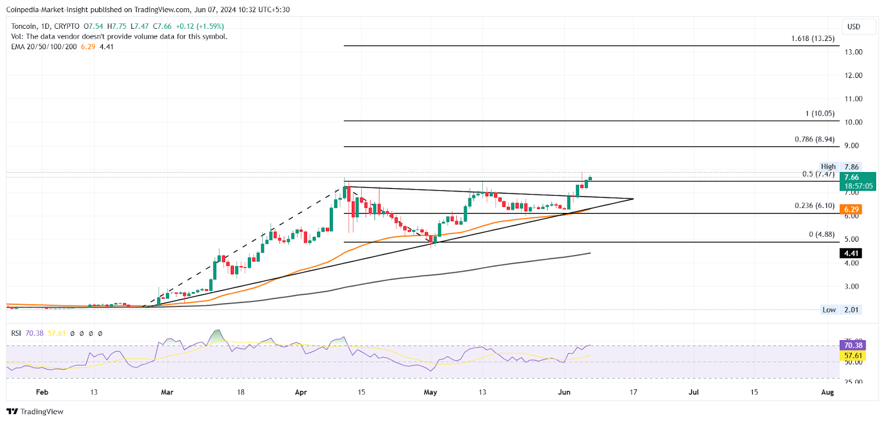Click the 1.618 (13.25) Fibonacci label

pyautogui.click(x=813, y=39)
